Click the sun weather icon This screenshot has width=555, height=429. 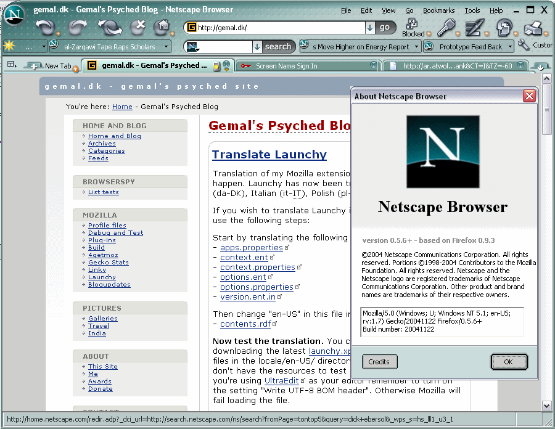tap(9, 46)
